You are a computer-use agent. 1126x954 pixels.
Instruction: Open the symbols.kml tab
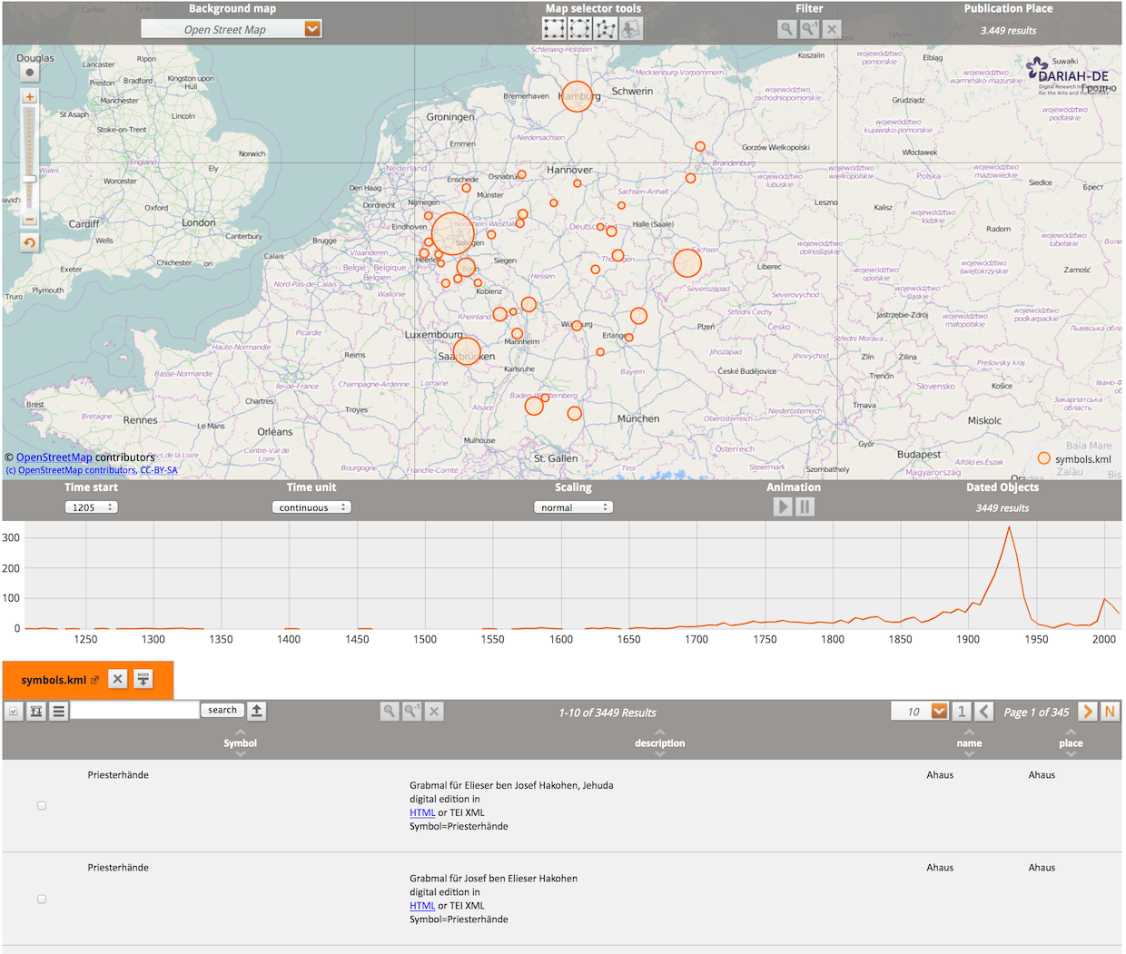tap(54, 680)
